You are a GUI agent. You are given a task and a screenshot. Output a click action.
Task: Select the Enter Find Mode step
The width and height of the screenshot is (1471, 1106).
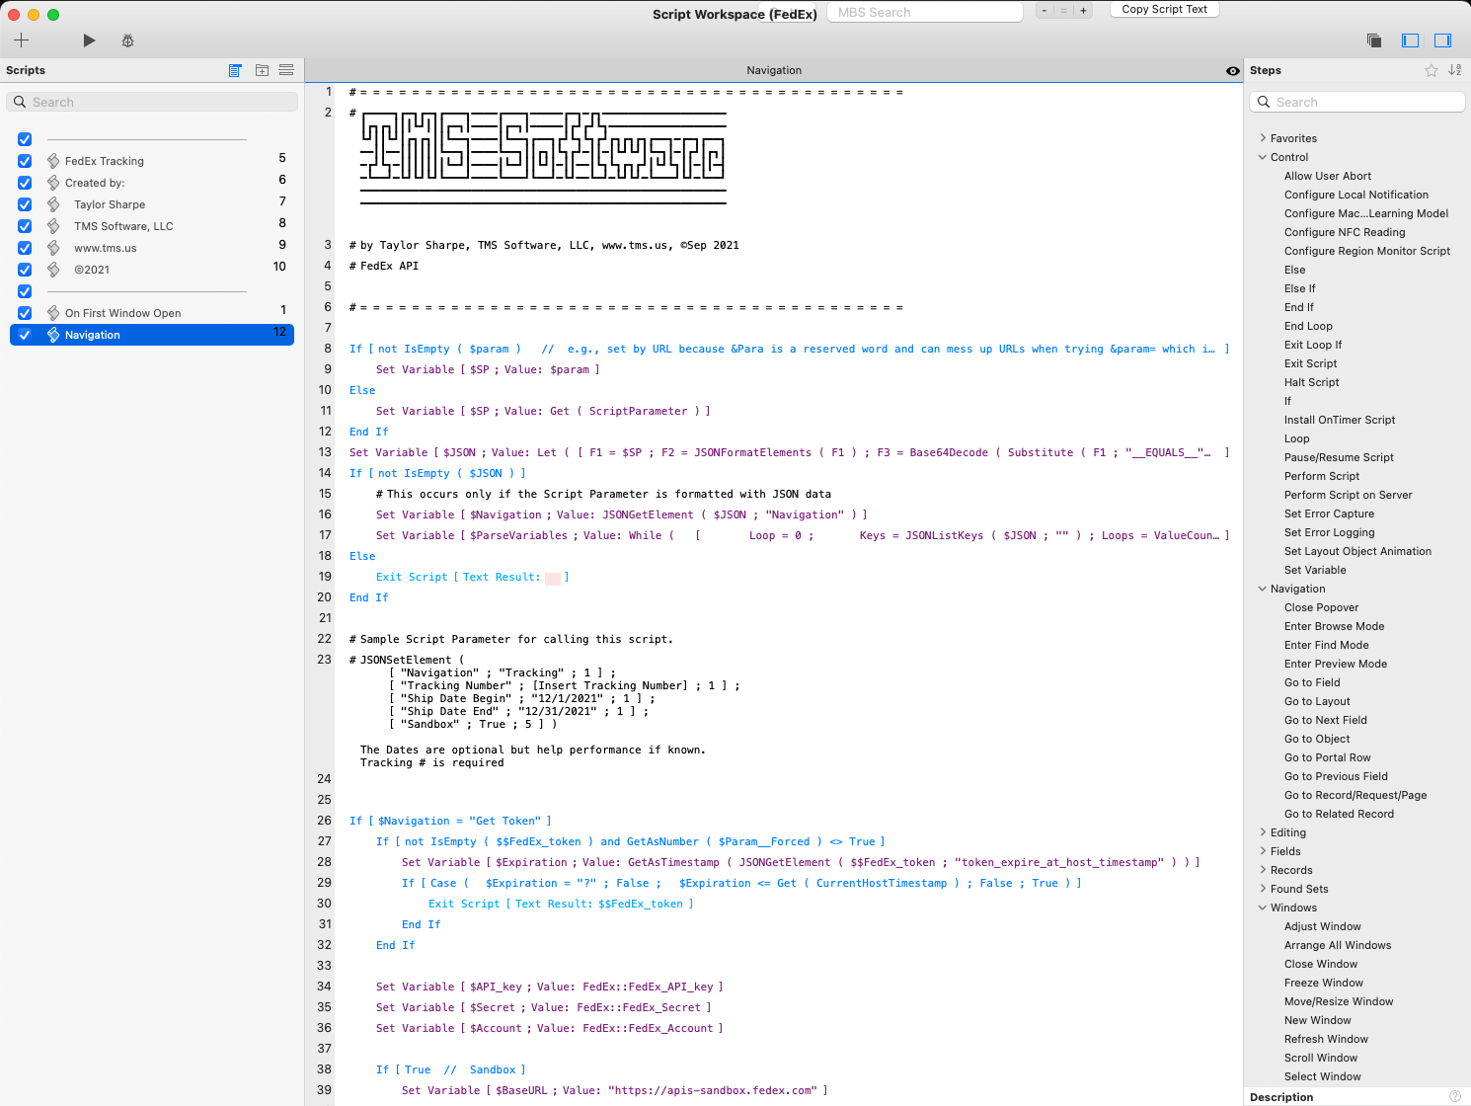pos(1326,645)
